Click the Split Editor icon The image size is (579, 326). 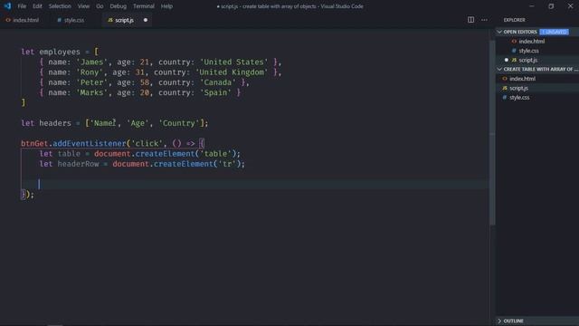coord(470,20)
